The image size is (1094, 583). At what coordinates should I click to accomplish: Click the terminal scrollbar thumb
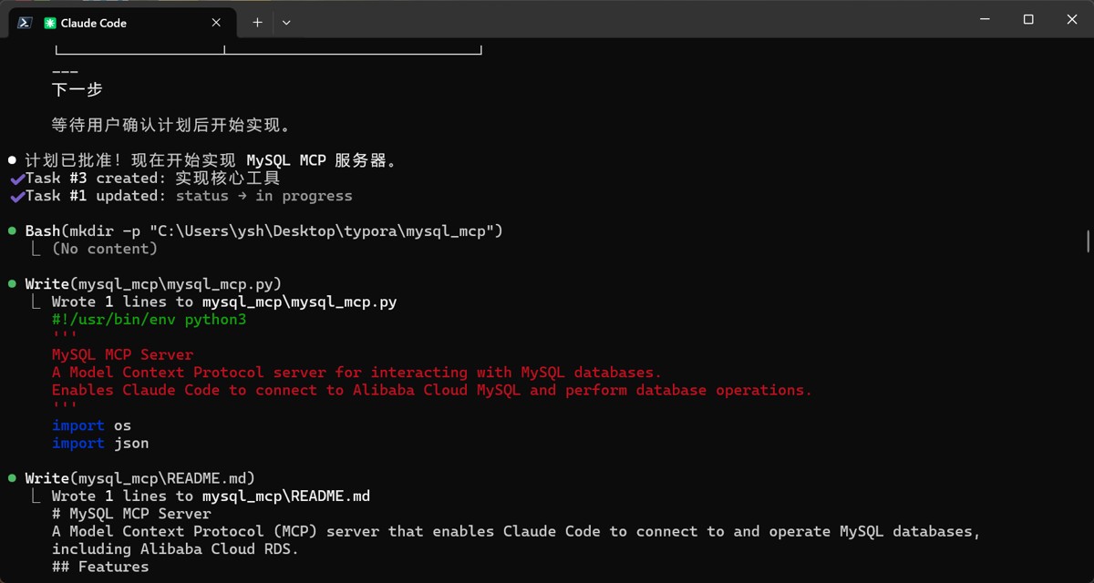click(x=1087, y=241)
